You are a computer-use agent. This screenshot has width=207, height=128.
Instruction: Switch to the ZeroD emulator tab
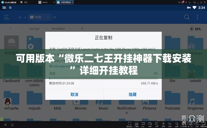(45, 2)
